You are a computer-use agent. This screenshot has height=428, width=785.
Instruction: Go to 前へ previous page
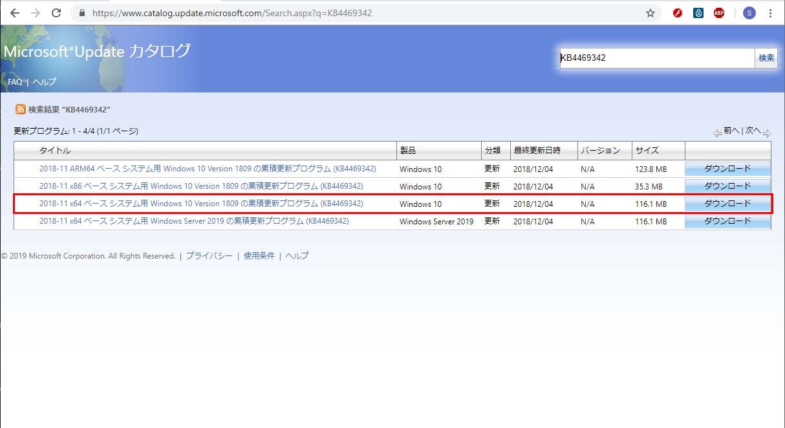[x=731, y=131]
